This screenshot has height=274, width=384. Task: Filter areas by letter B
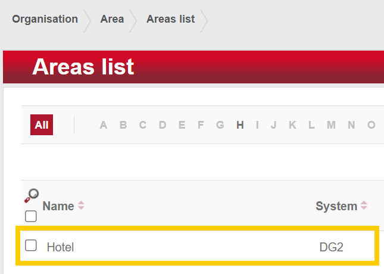tap(123, 125)
